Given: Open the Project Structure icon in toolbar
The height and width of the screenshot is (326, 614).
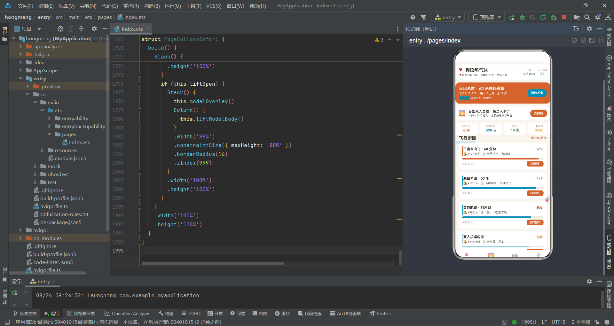Looking at the screenshot, I should 577,17.
